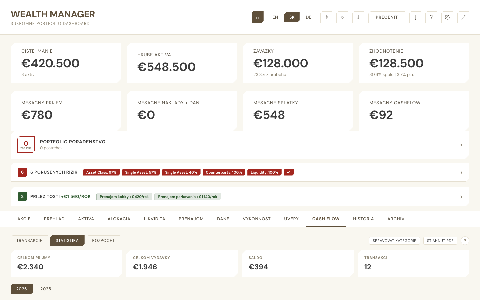
Task: Click the circle icon in the header toolbar
Action: pyautogui.click(x=342, y=17)
